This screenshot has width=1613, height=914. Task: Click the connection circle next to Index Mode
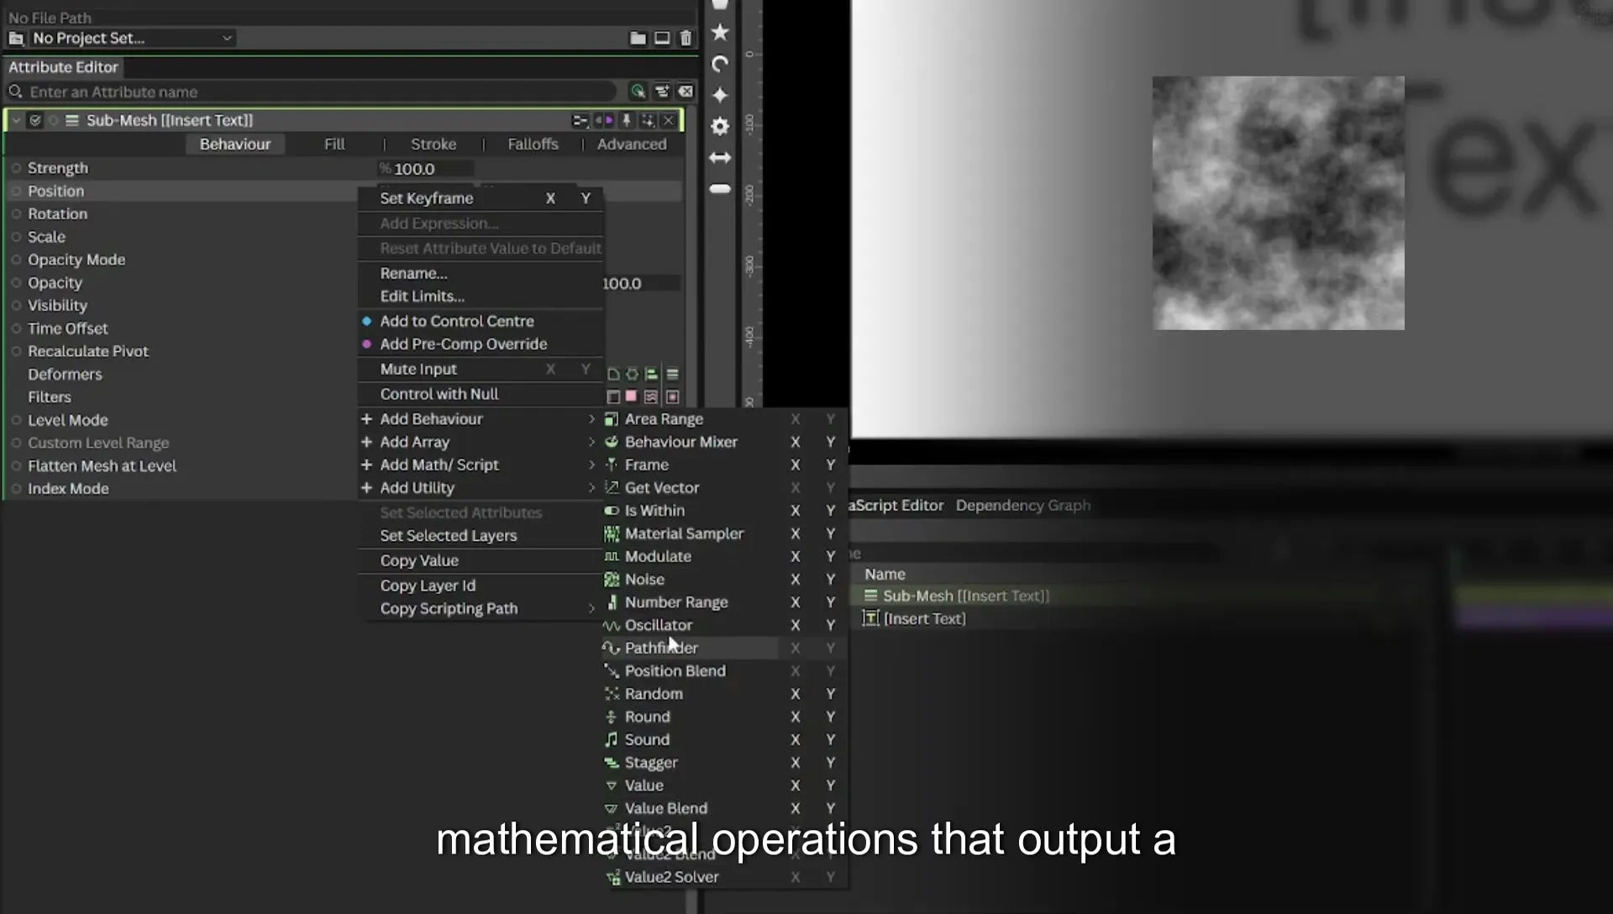16,489
